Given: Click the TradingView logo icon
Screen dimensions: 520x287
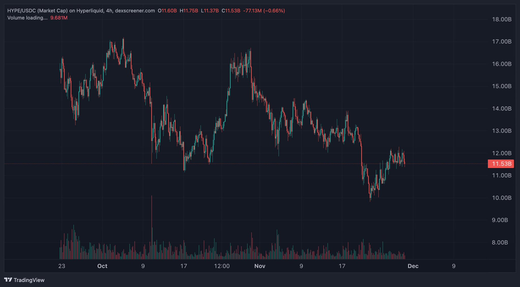Looking at the screenshot, I should coord(8,280).
